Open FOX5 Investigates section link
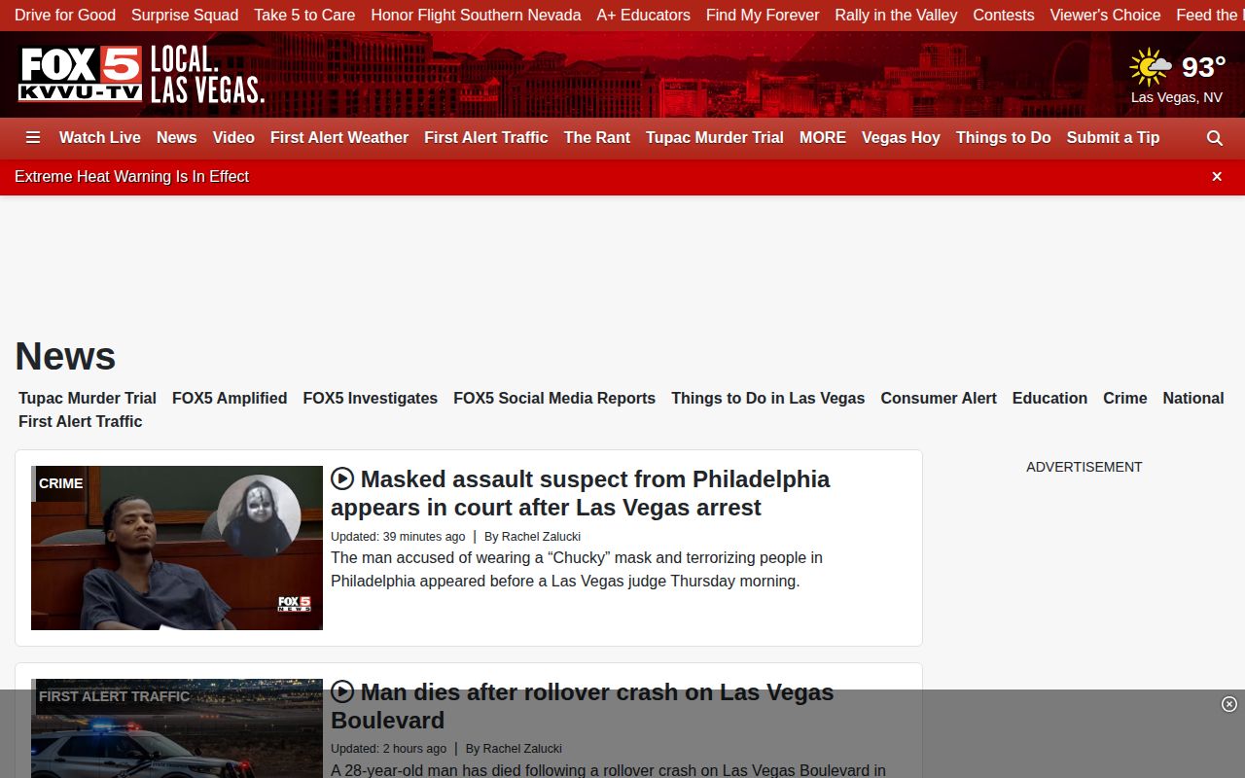Screen dimensions: 1245x778 click(x=371, y=398)
